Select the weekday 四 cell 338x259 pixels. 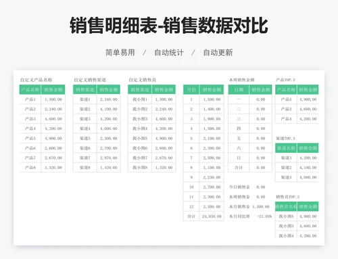(239, 128)
